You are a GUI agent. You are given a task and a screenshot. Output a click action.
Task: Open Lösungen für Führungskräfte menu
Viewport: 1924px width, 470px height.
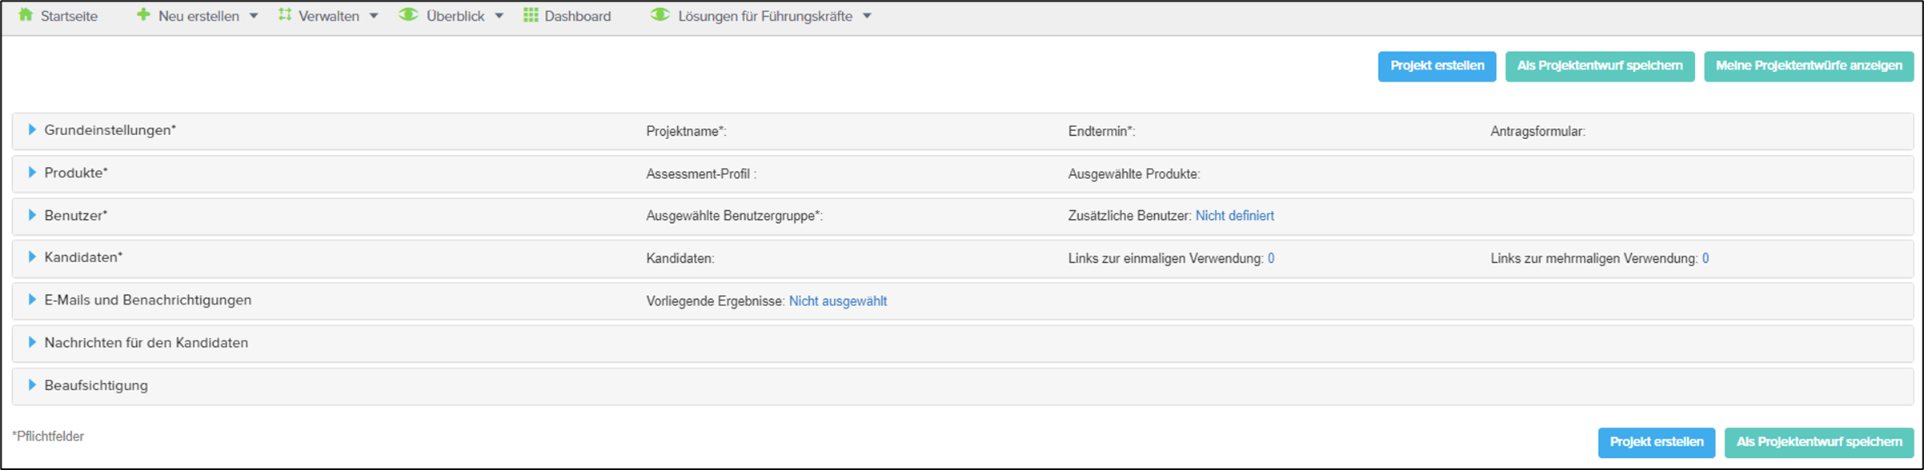point(764,16)
